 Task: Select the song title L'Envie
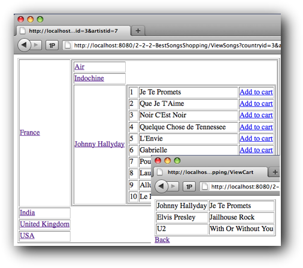[x=151, y=139]
